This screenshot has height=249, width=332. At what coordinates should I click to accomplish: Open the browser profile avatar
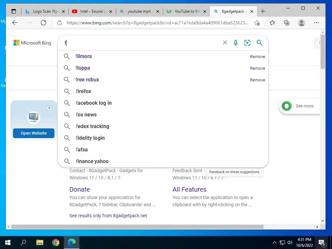click(301, 23)
